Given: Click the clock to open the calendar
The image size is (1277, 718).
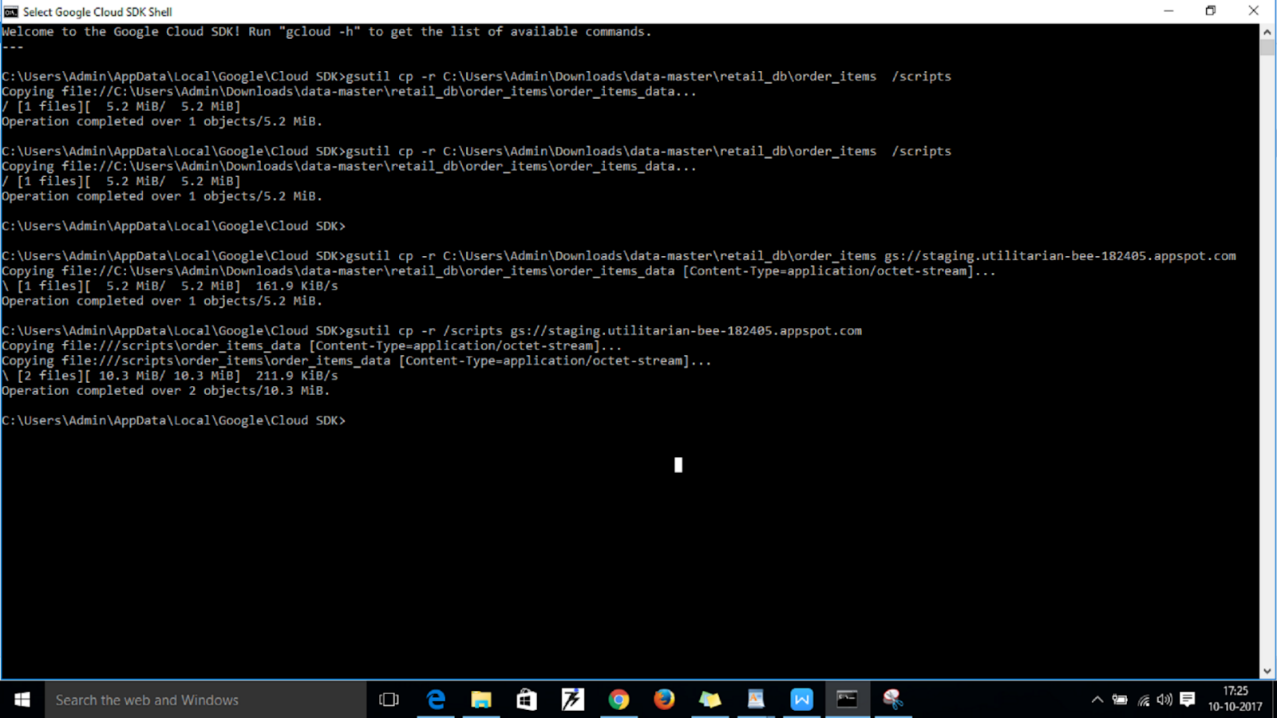Looking at the screenshot, I should (1235, 700).
